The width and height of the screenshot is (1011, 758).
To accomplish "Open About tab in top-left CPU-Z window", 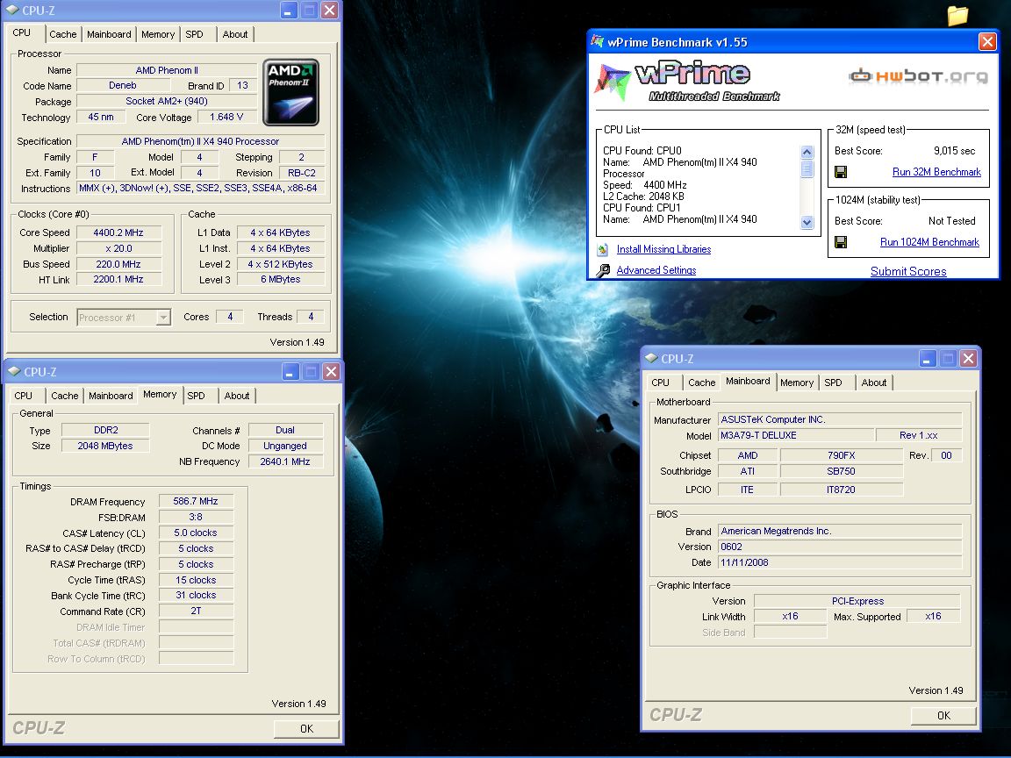I will point(234,34).
